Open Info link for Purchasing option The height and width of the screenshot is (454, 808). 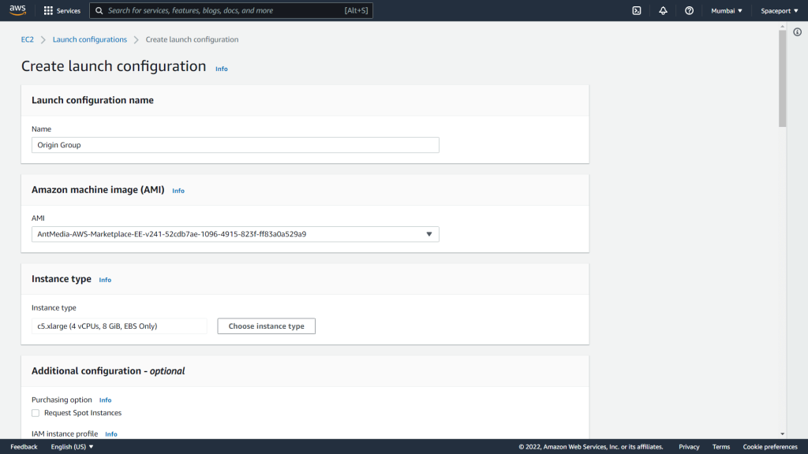point(105,400)
